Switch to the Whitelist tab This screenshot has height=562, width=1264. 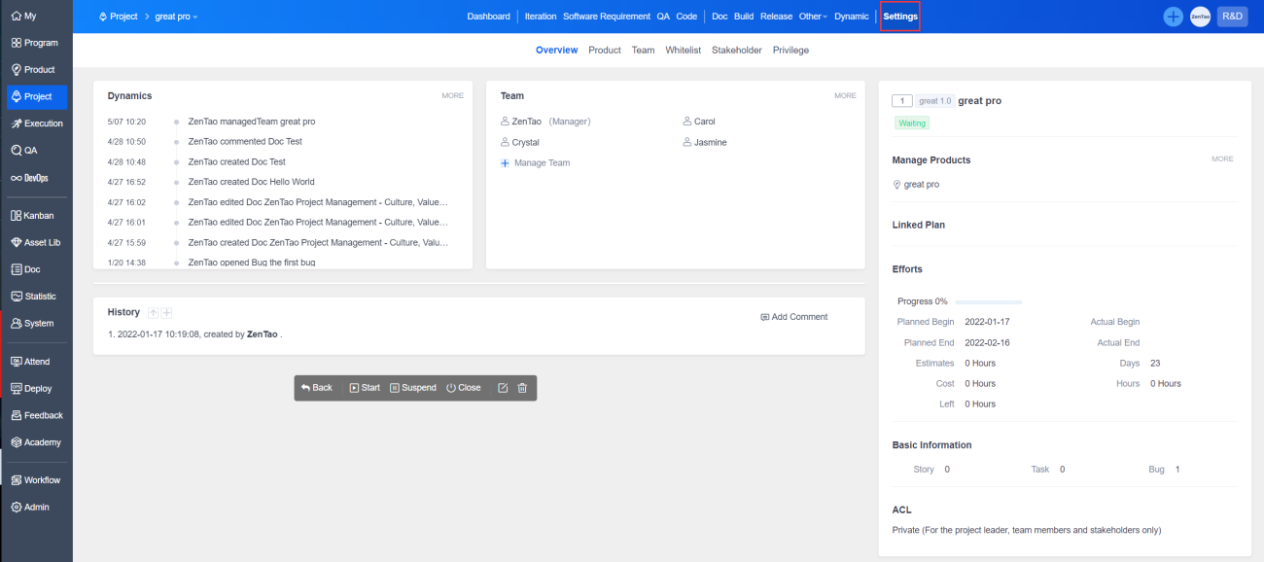[x=683, y=50]
